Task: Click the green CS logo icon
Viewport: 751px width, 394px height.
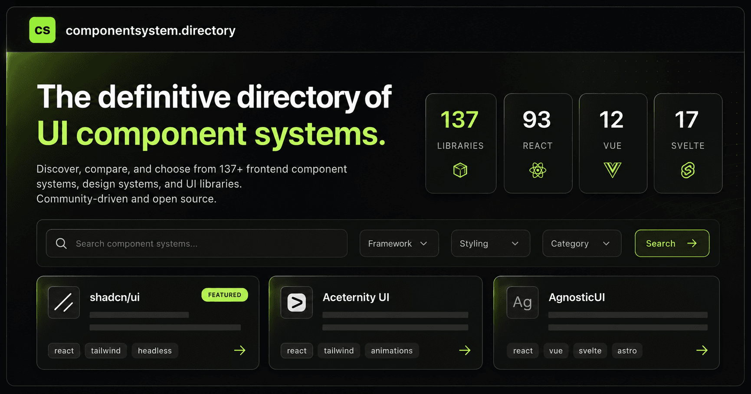Action: coord(43,30)
